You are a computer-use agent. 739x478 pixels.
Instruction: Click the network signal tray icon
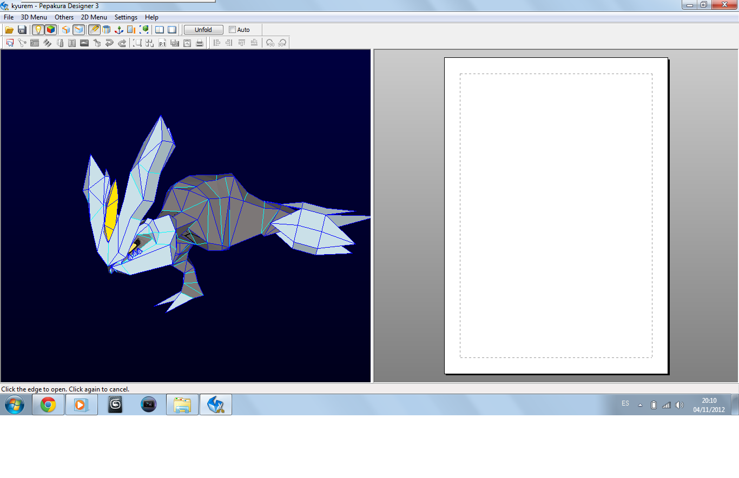(x=667, y=405)
